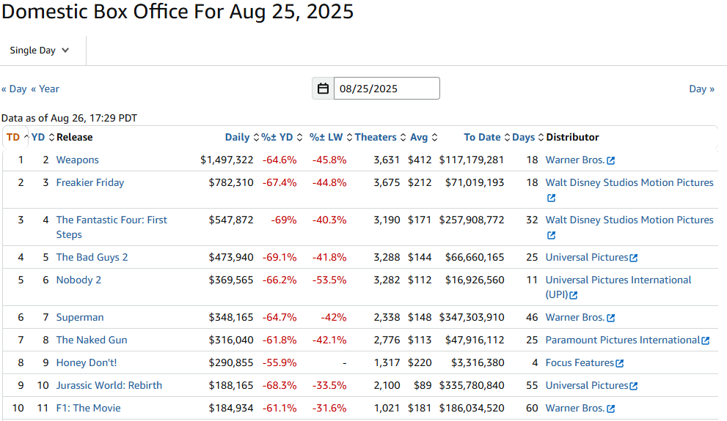Open external link icon under Fantastic Four distributor
The image size is (727, 421).
[551, 236]
